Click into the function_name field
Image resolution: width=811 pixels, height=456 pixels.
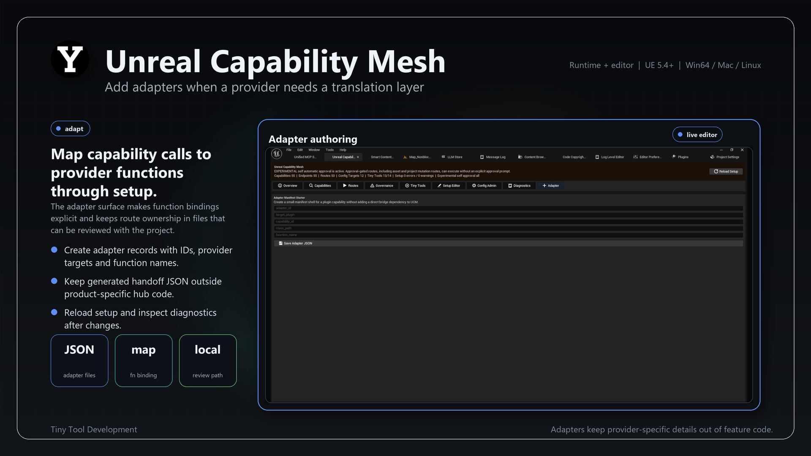click(509, 235)
